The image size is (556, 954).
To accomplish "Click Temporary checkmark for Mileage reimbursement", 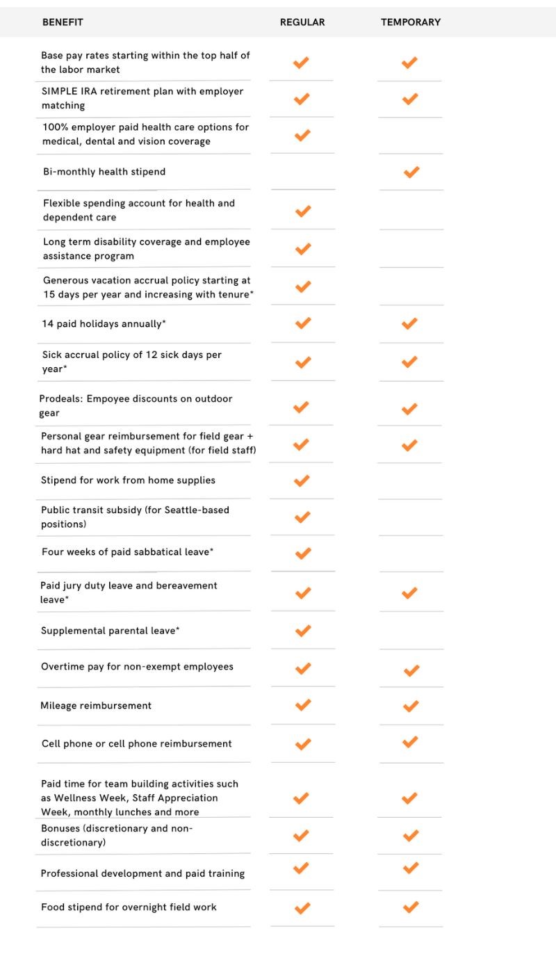I will pyautogui.click(x=411, y=706).
